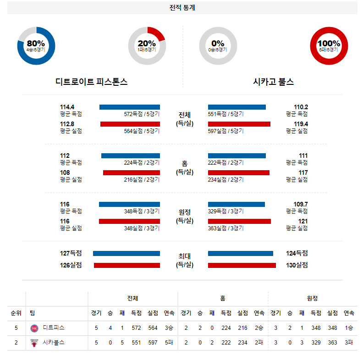The width and height of the screenshot is (363, 356).
Task: Click the 디트로이트 피스톤스 team heading
Action: (92, 82)
